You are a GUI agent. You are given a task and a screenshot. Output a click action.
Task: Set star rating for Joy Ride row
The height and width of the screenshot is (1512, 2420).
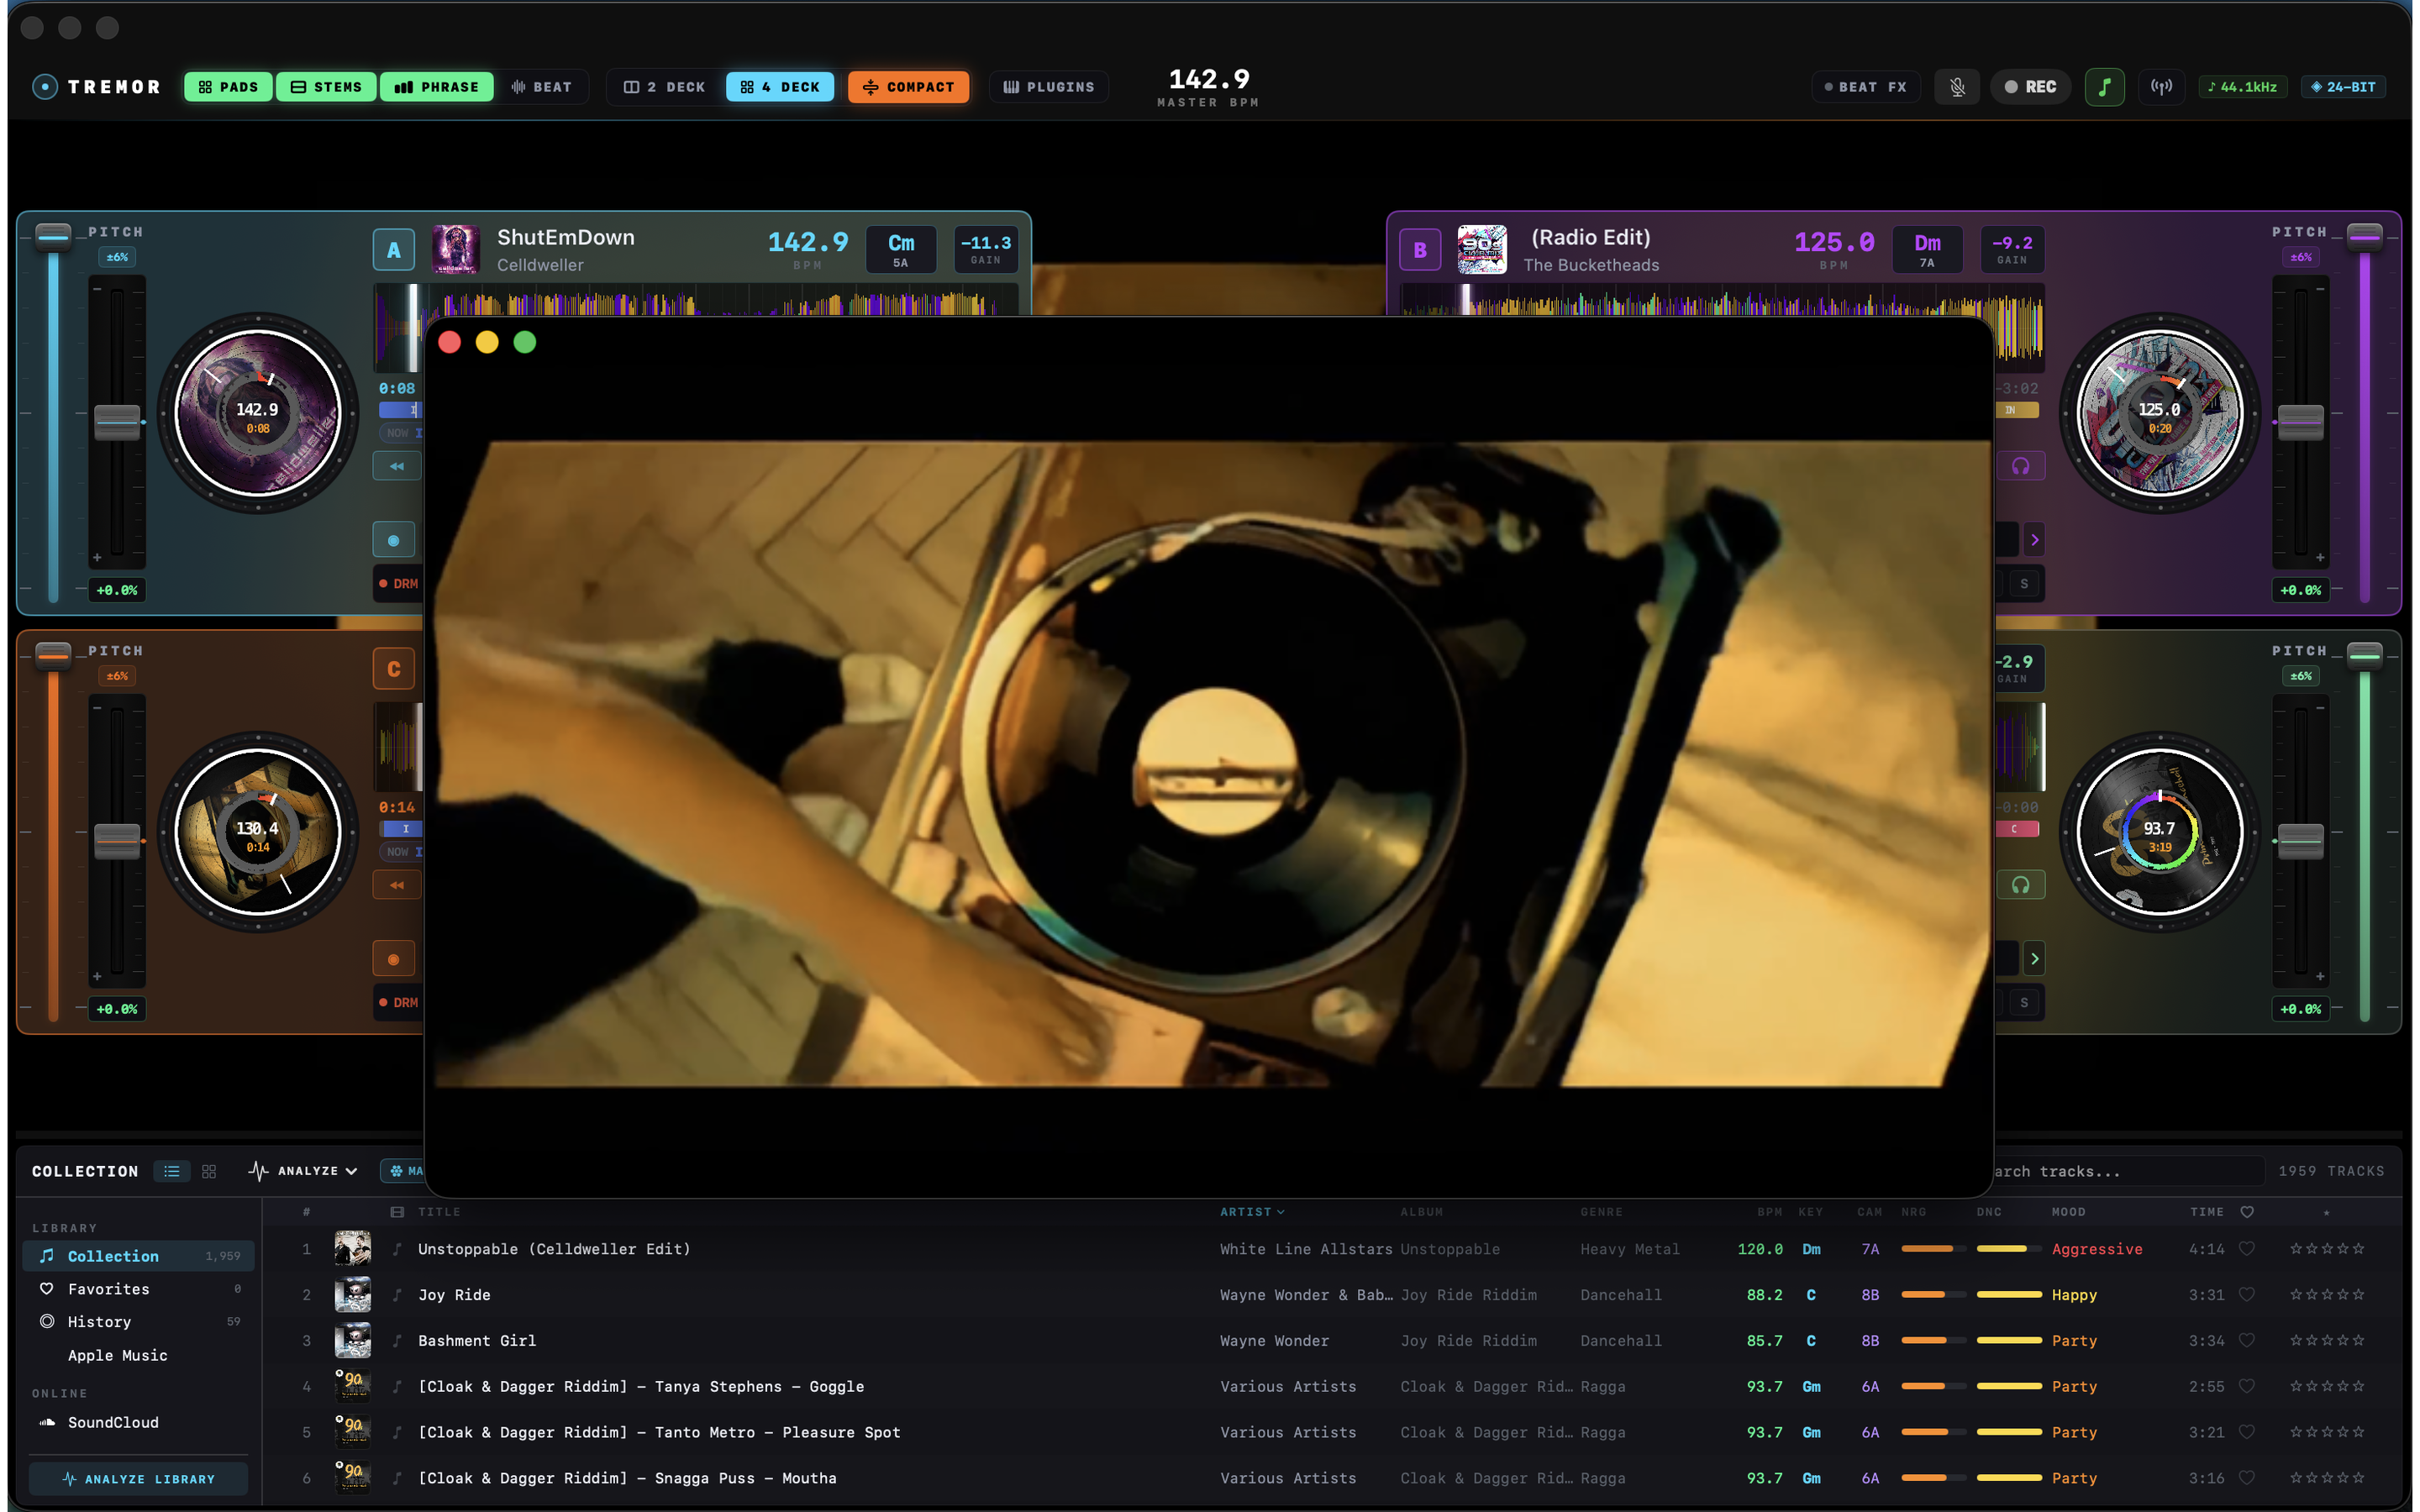pyautogui.click(x=2327, y=1294)
